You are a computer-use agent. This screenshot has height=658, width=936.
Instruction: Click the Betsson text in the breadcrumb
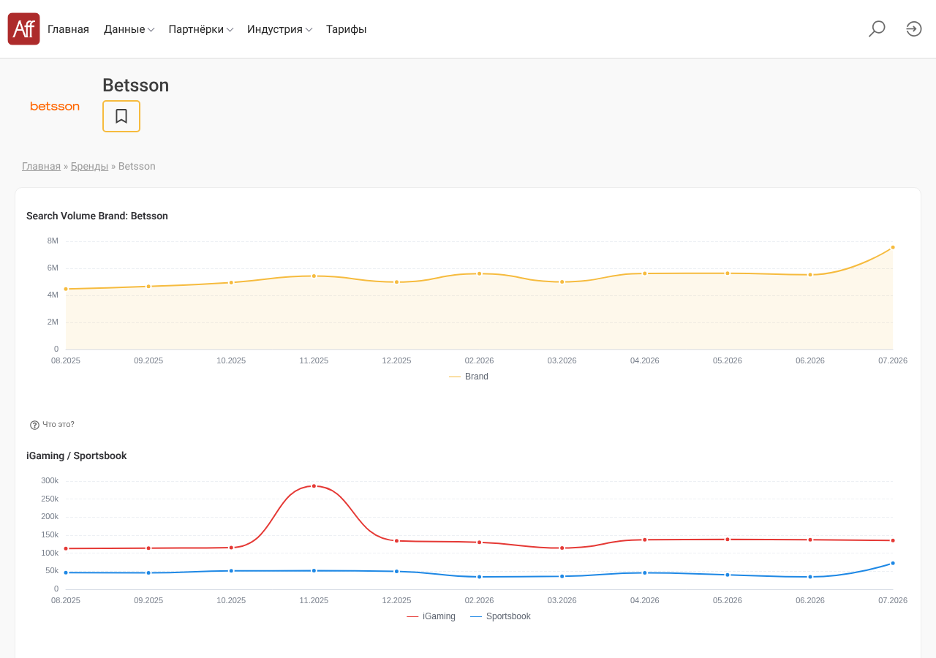(137, 166)
